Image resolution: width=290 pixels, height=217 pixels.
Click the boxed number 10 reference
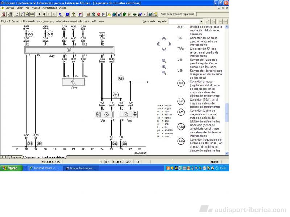[102, 34]
